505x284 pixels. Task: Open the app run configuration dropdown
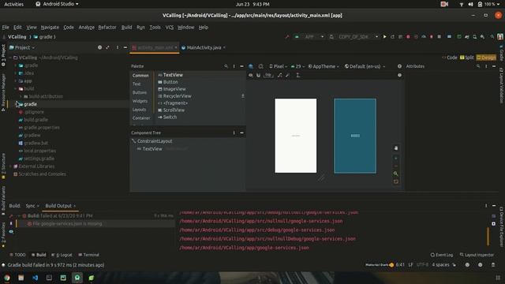pos(309,37)
